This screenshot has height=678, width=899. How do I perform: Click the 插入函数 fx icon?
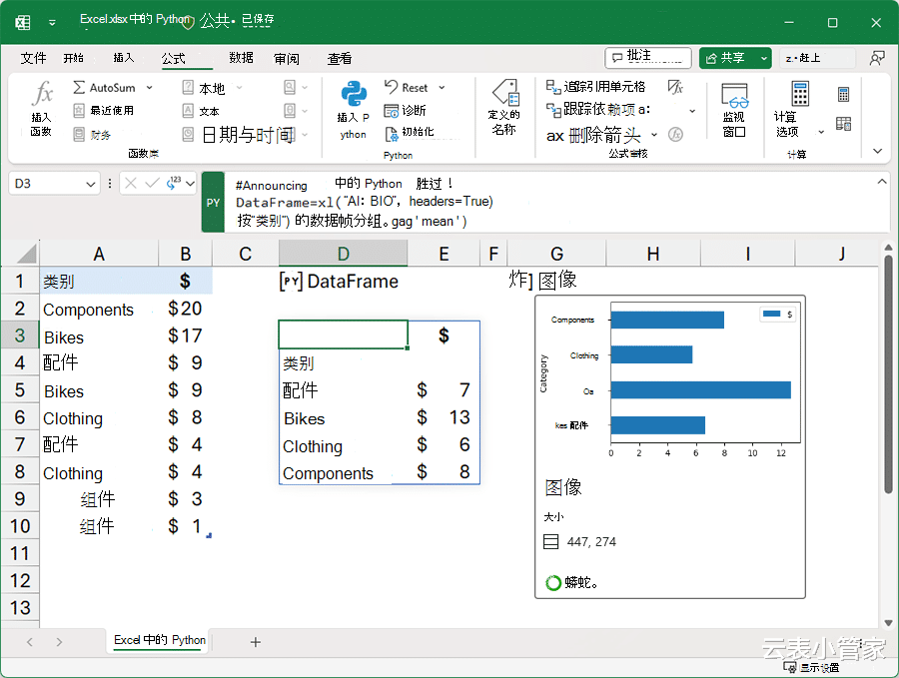point(42,97)
